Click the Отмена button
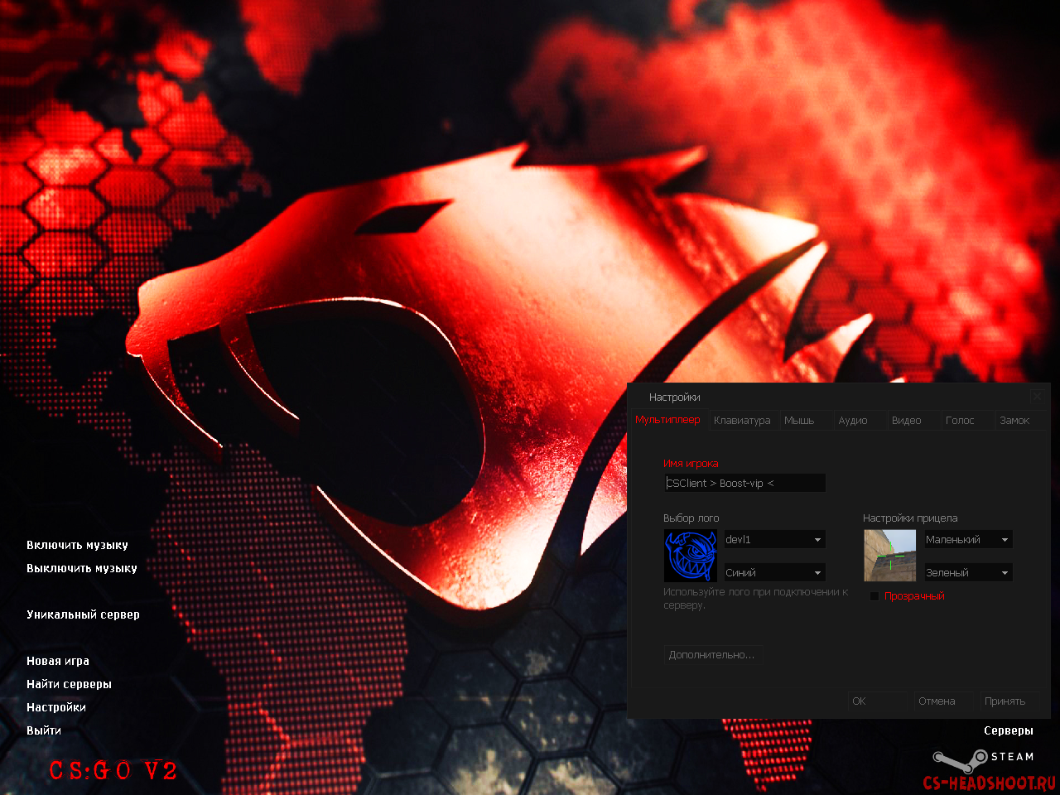Image resolution: width=1060 pixels, height=795 pixels. (x=943, y=701)
